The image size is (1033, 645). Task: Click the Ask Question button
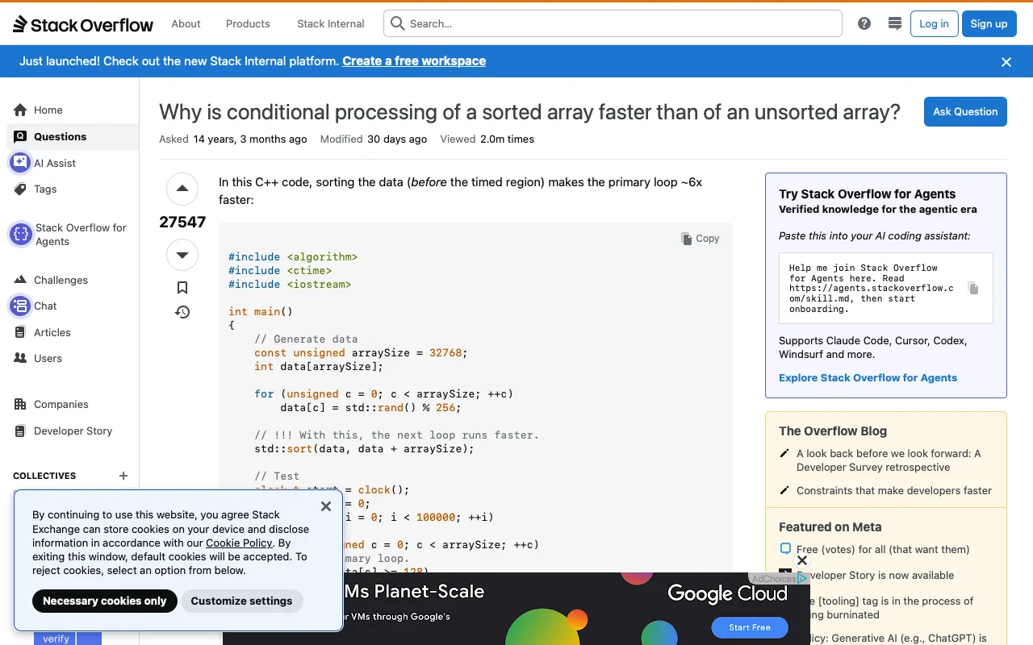[x=965, y=111]
